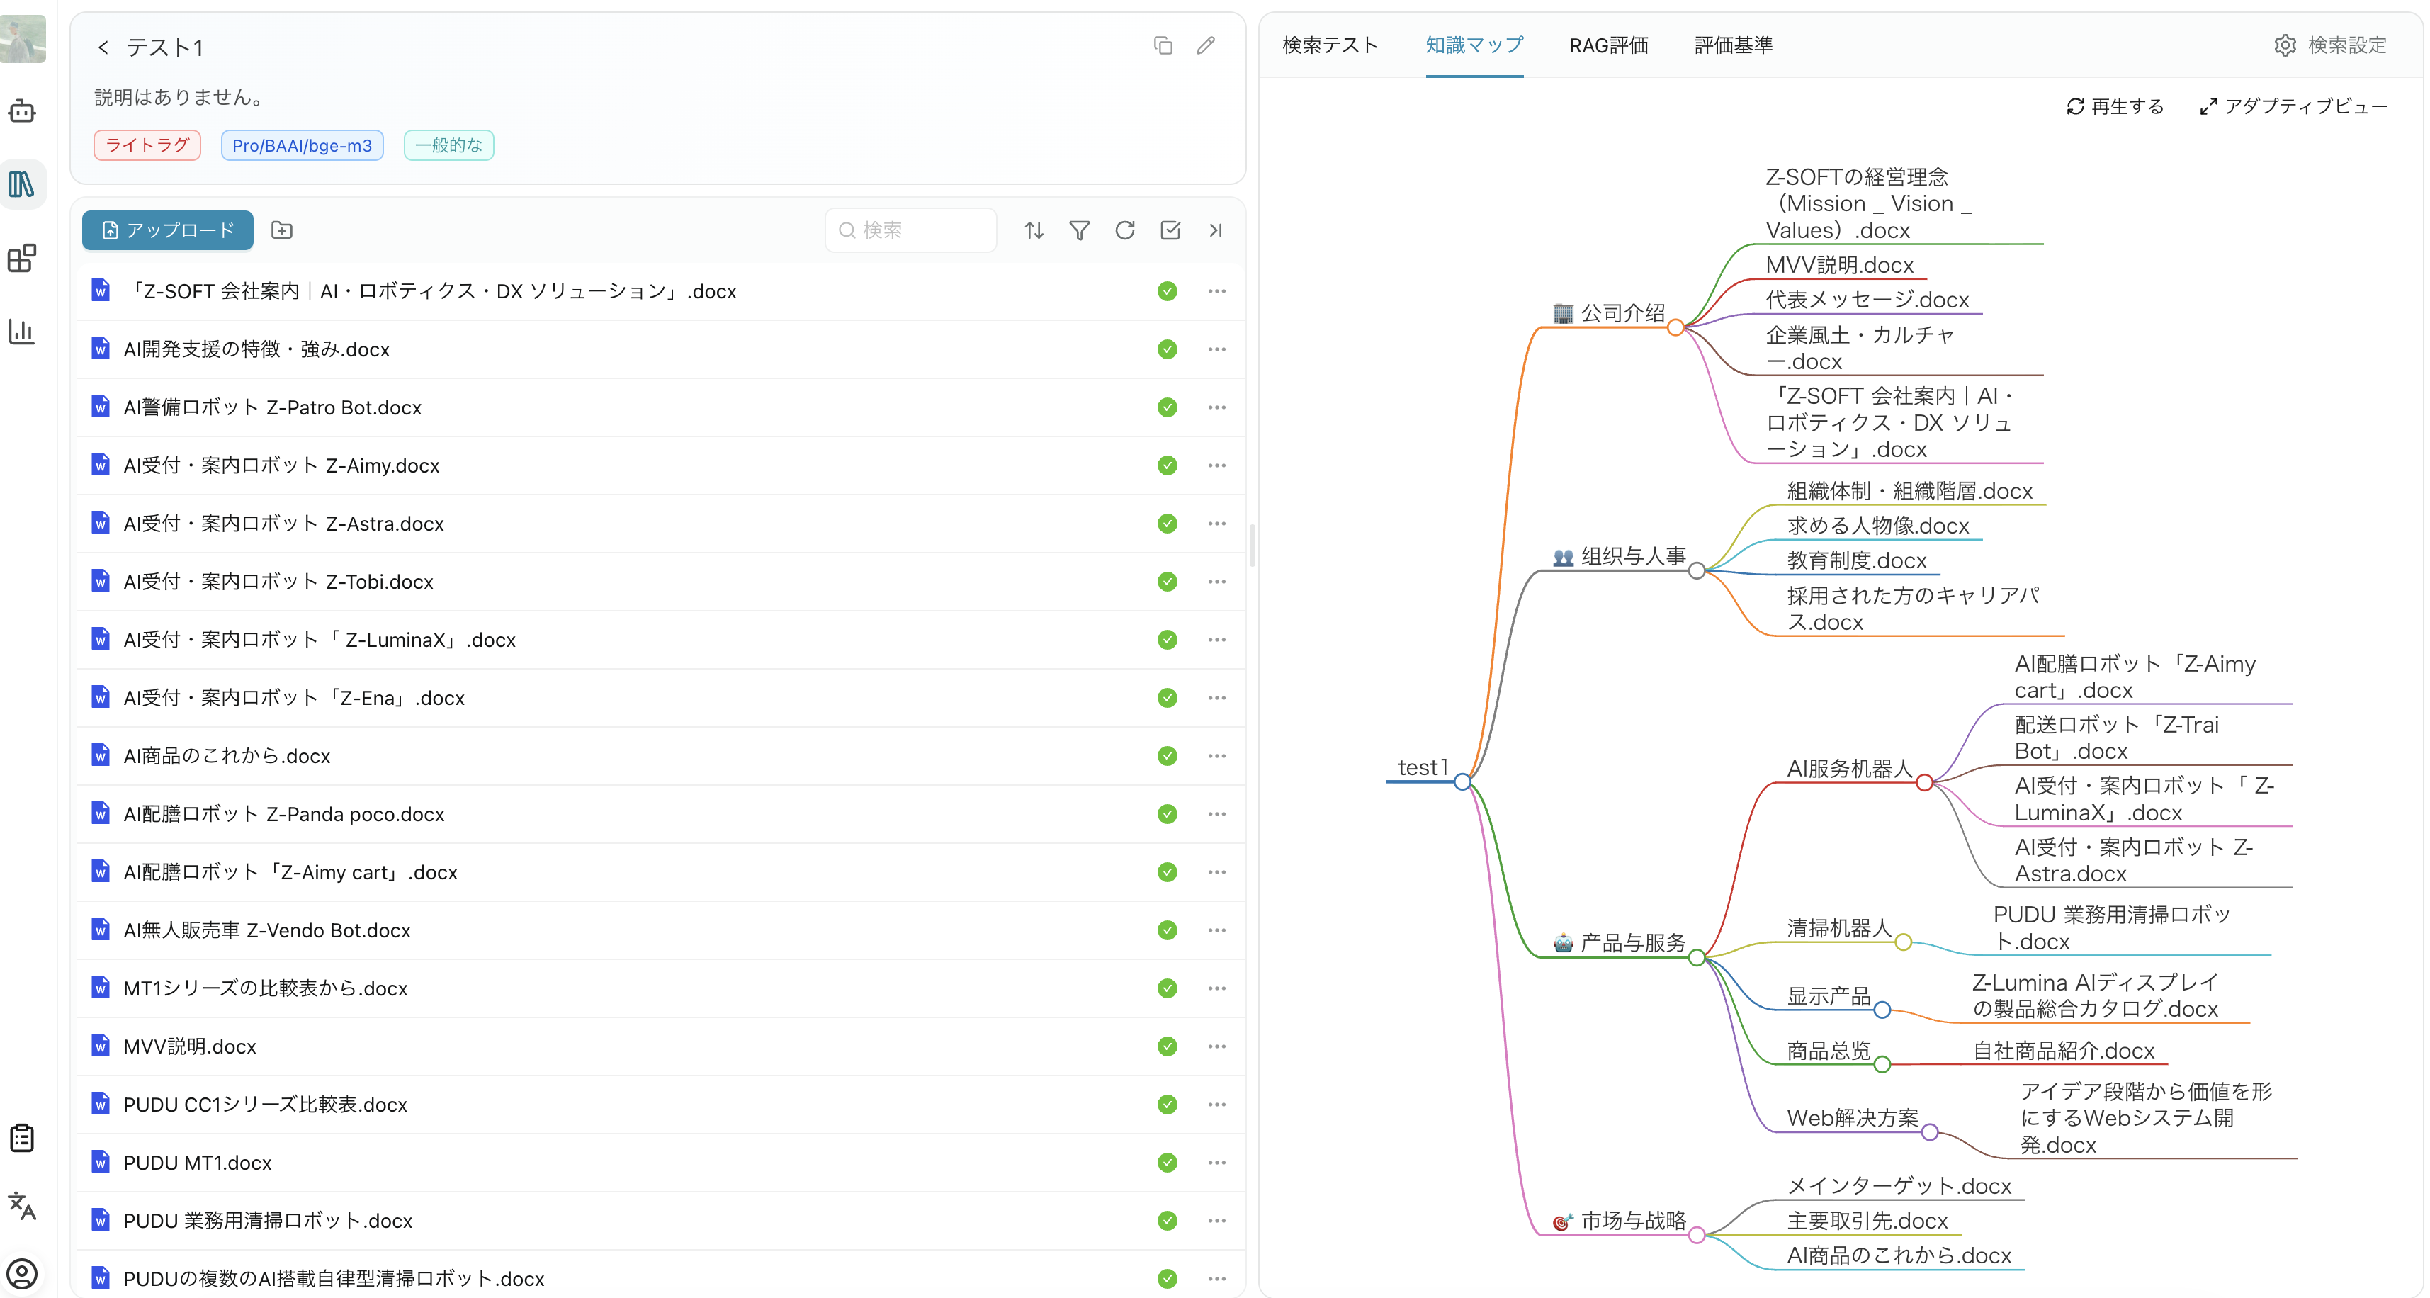This screenshot has height=1298, width=2430.
Task: Click the profile avatar thumbnail at sidebar top
Action: pos(23,39)
